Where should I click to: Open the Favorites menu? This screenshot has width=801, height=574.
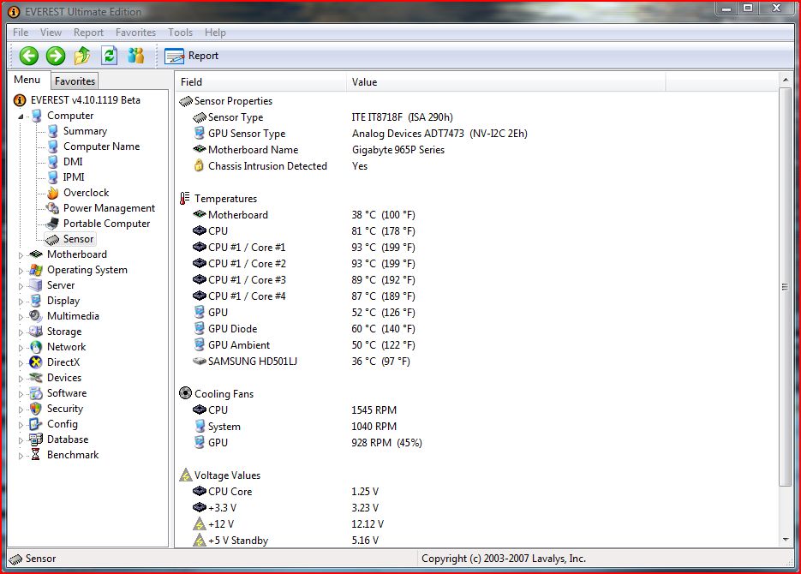pos(135,33)
